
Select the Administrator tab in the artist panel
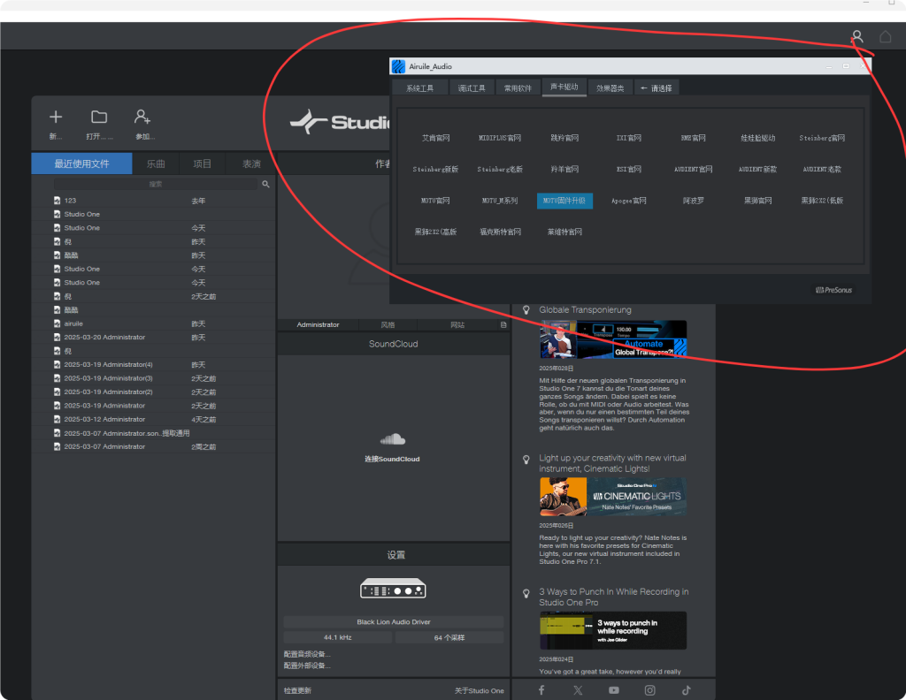[x=318, y=325]
